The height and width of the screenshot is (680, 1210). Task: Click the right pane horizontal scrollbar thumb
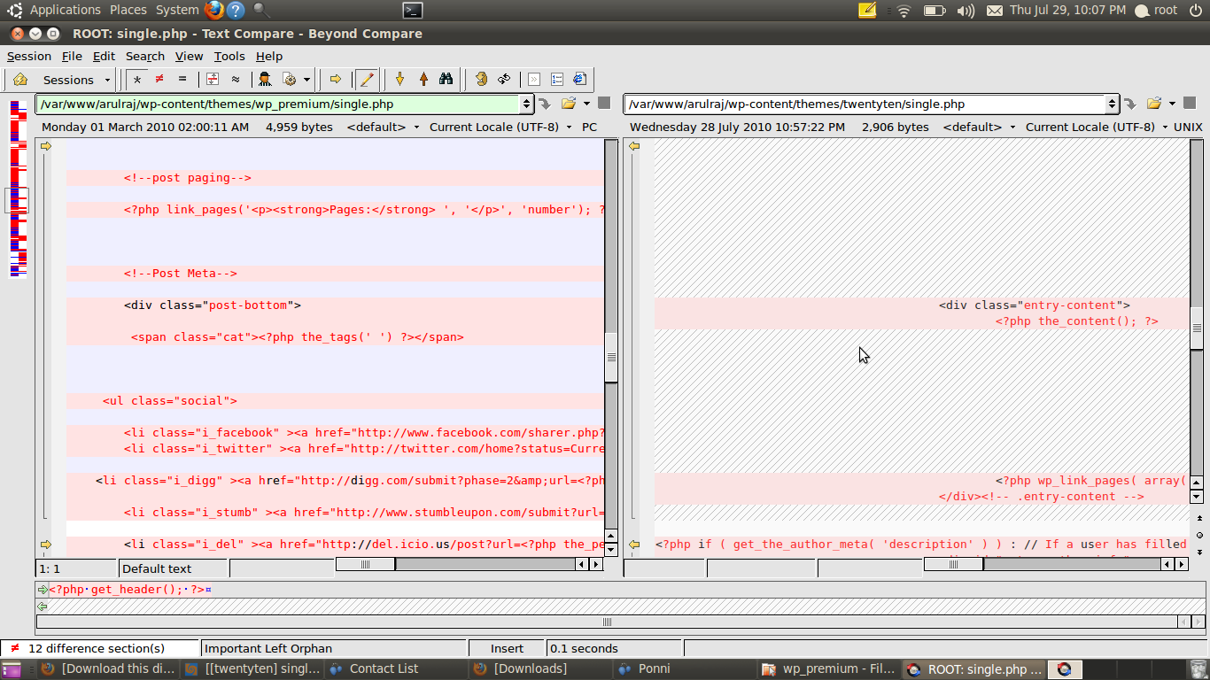[953, 564]
